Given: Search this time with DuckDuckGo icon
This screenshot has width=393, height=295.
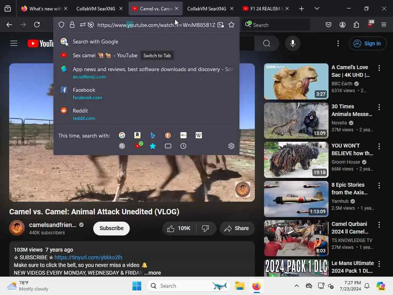Looking at the screenshot, I should click(168, 136).
